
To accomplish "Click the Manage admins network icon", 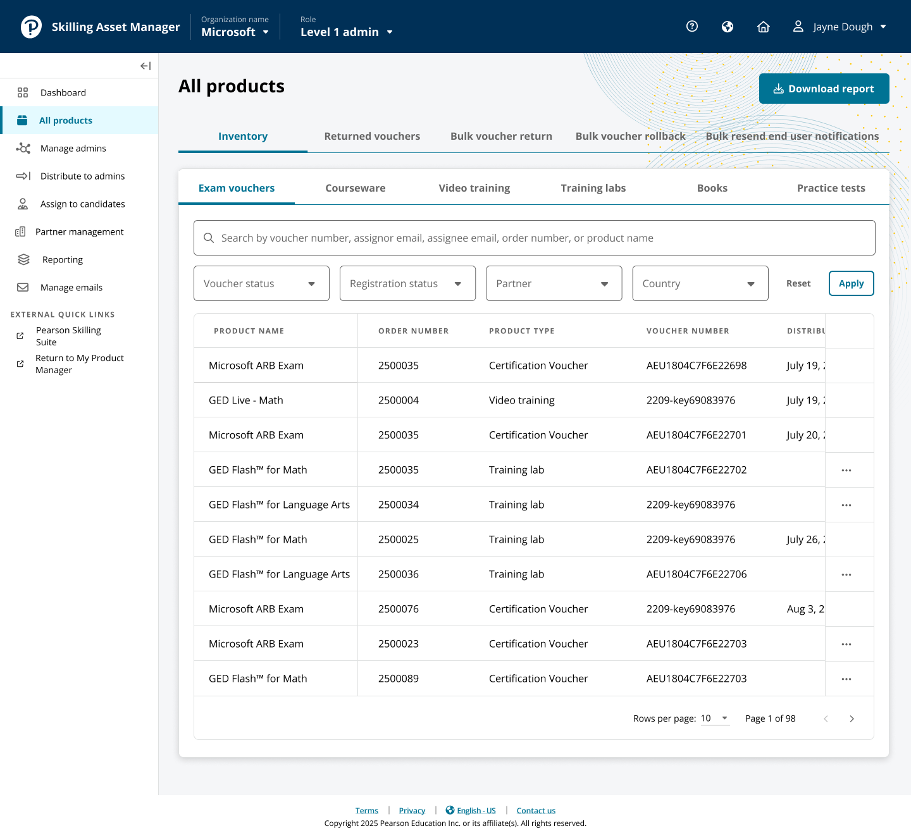I will [x=23, y=148].
